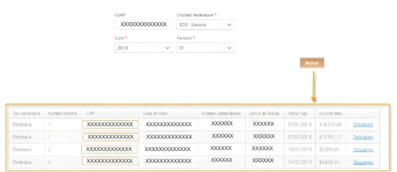
Task: Select the Número Nómina column header
Action: (x=62, y=113)
